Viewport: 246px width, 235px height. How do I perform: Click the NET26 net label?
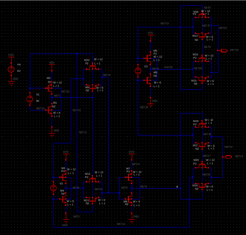coord(207,134)
